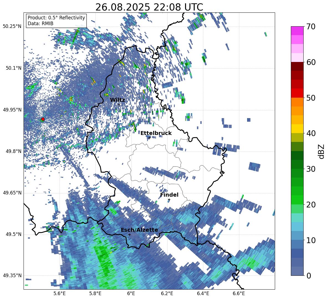Click the bright red colorbar segment above 50
328x299 pixels.
tap(297, 93)
